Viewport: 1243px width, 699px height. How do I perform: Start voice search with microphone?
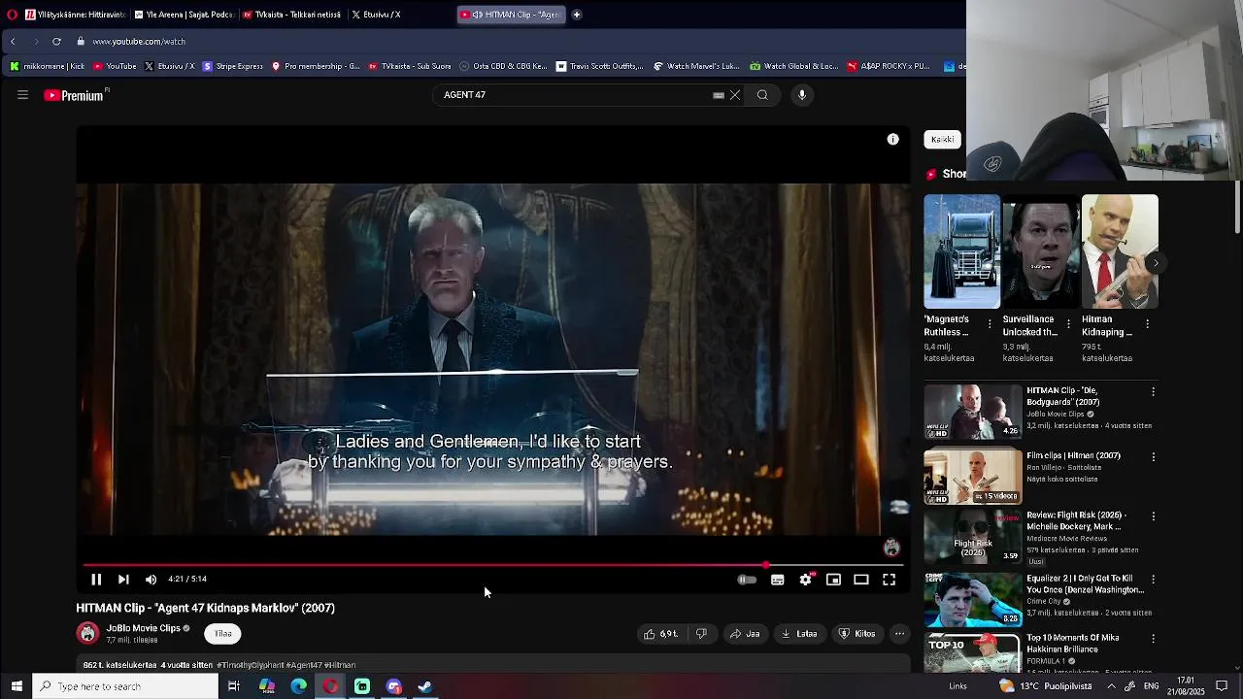click(x=802, y=95)
